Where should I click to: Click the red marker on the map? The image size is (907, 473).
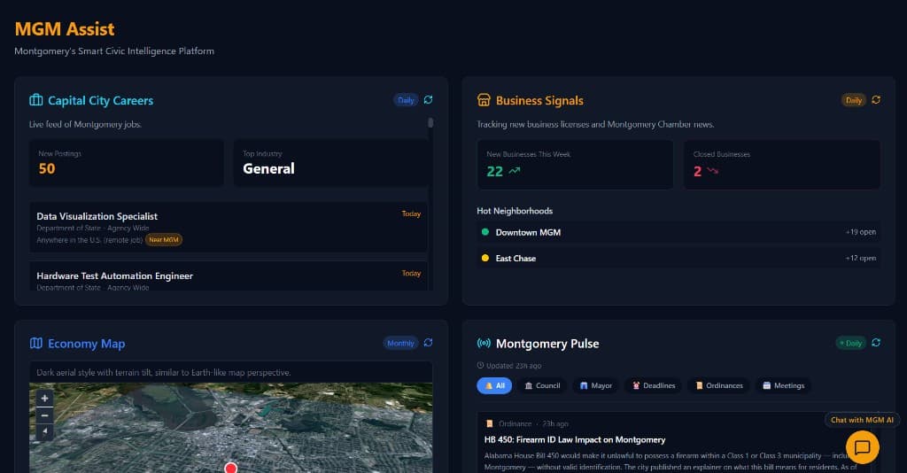click(x=231, y=468)
